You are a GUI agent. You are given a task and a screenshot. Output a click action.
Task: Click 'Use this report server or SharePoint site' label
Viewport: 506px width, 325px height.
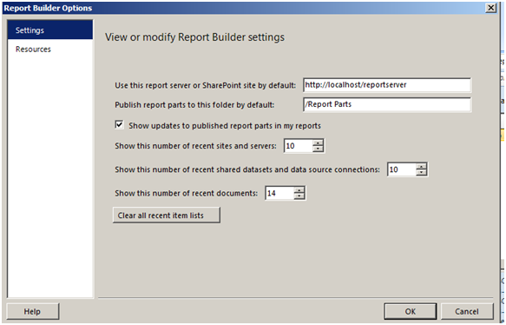click(205, 86)
